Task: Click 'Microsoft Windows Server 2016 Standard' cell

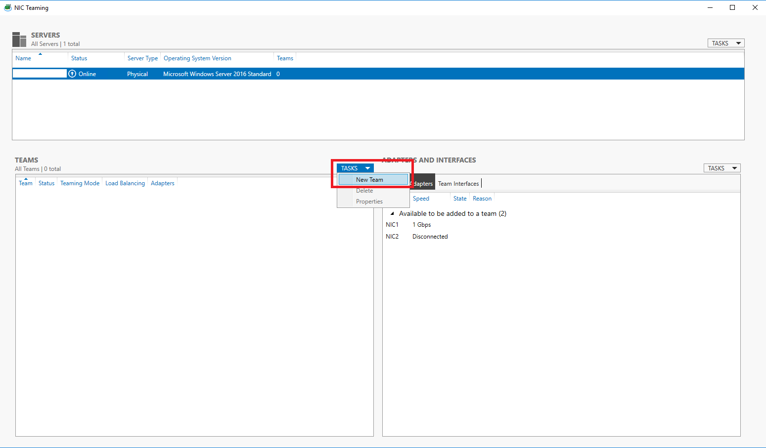Action: tap(217, 74)
